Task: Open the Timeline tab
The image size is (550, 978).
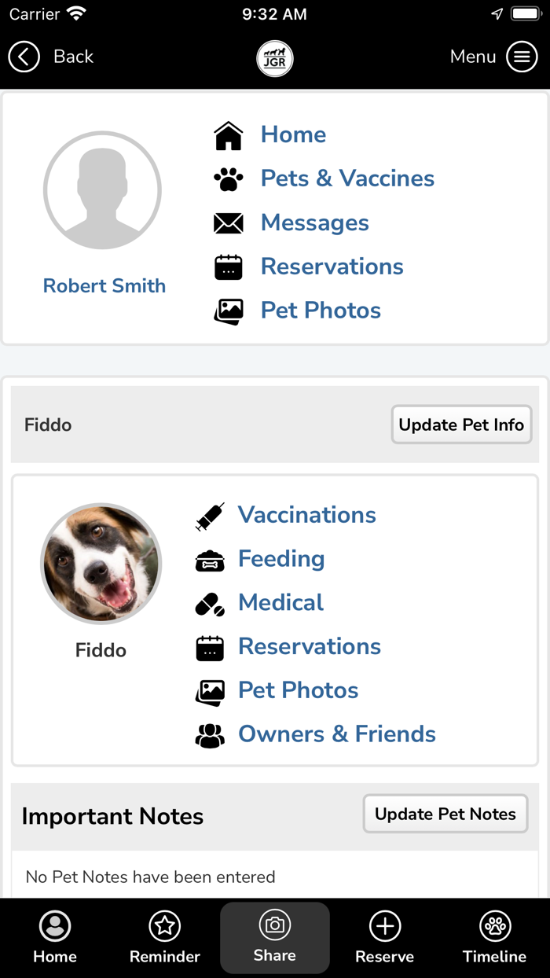Action: pos(495,937)
